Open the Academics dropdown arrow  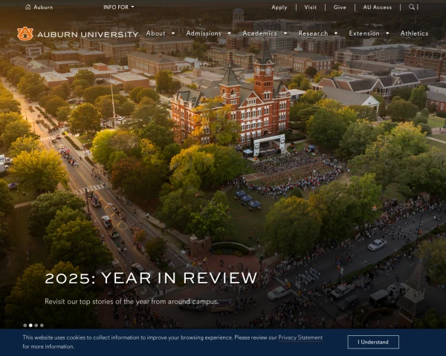pyautogui.click(x=285, y=33)
